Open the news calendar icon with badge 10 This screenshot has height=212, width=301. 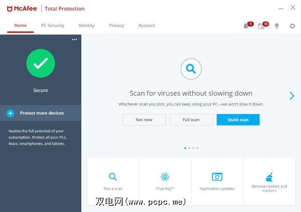tap(261, 26)
